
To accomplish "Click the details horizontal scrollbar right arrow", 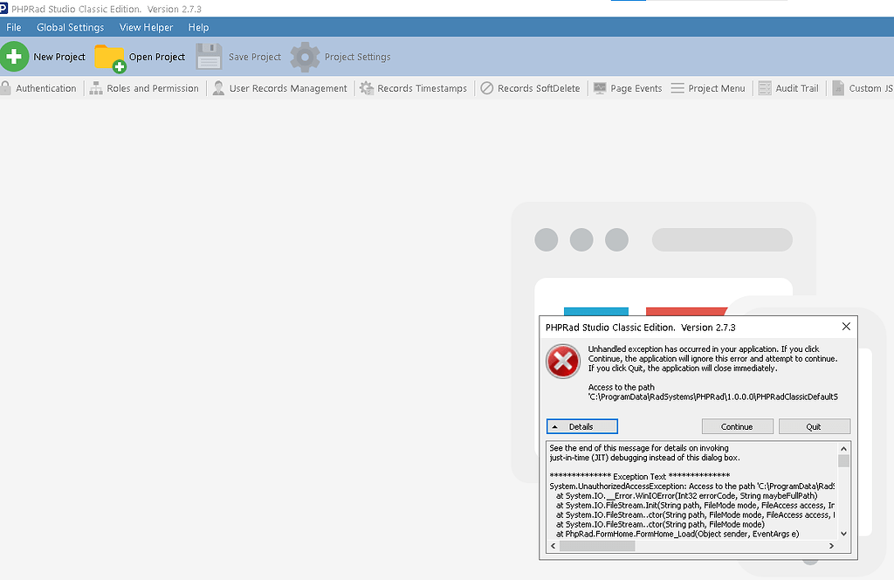I will point(831,546).
